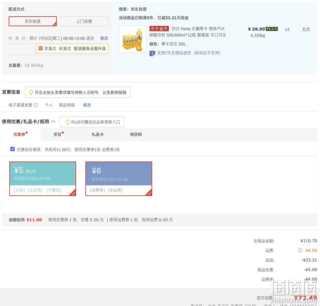Click the 个人 invoice type text
The image size is (320, 306).
click(49, 105)
